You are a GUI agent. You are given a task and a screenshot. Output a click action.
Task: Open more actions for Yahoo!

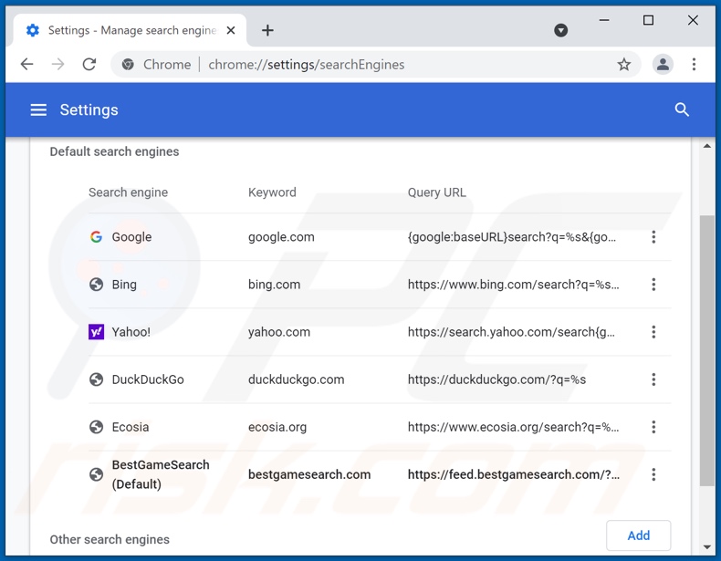653,332
